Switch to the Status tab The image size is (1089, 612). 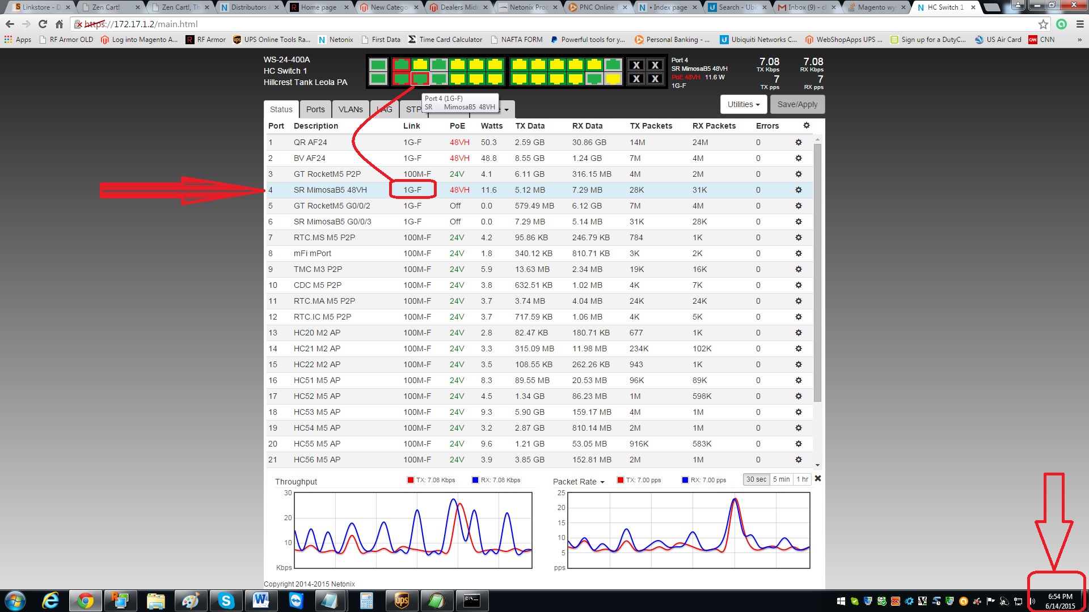click(x=281, y=109)
